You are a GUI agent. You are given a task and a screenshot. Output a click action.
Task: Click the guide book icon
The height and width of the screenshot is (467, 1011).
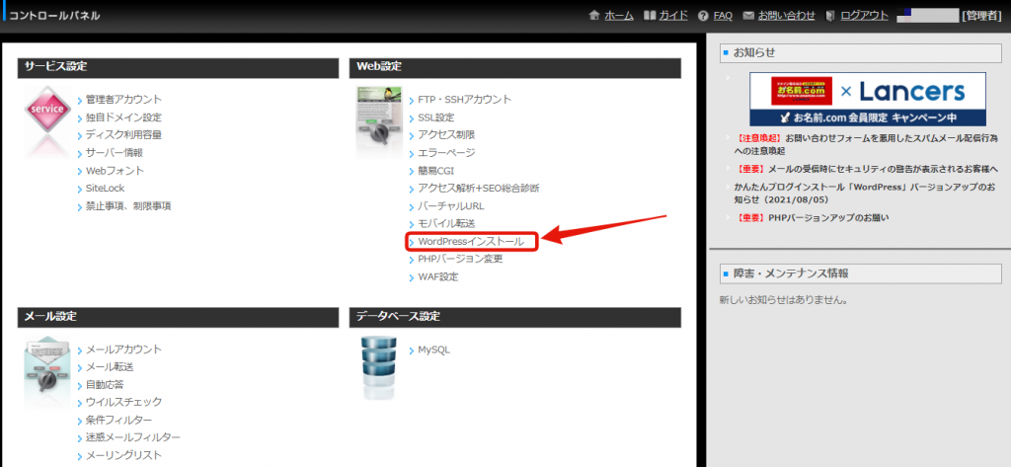pos(649,16)
